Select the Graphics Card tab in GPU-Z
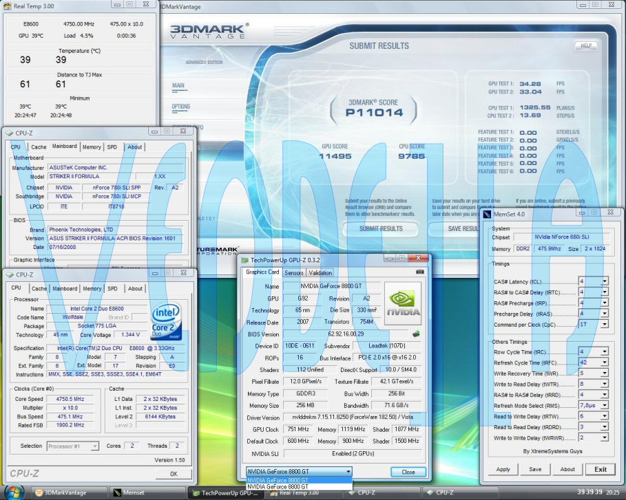 click(262, 272)
